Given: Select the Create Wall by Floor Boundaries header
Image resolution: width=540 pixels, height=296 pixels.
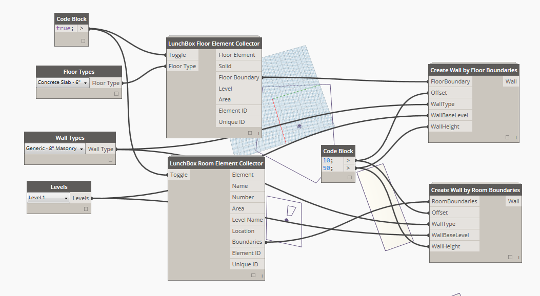Looking at the screenshot, I should (474, 70).
